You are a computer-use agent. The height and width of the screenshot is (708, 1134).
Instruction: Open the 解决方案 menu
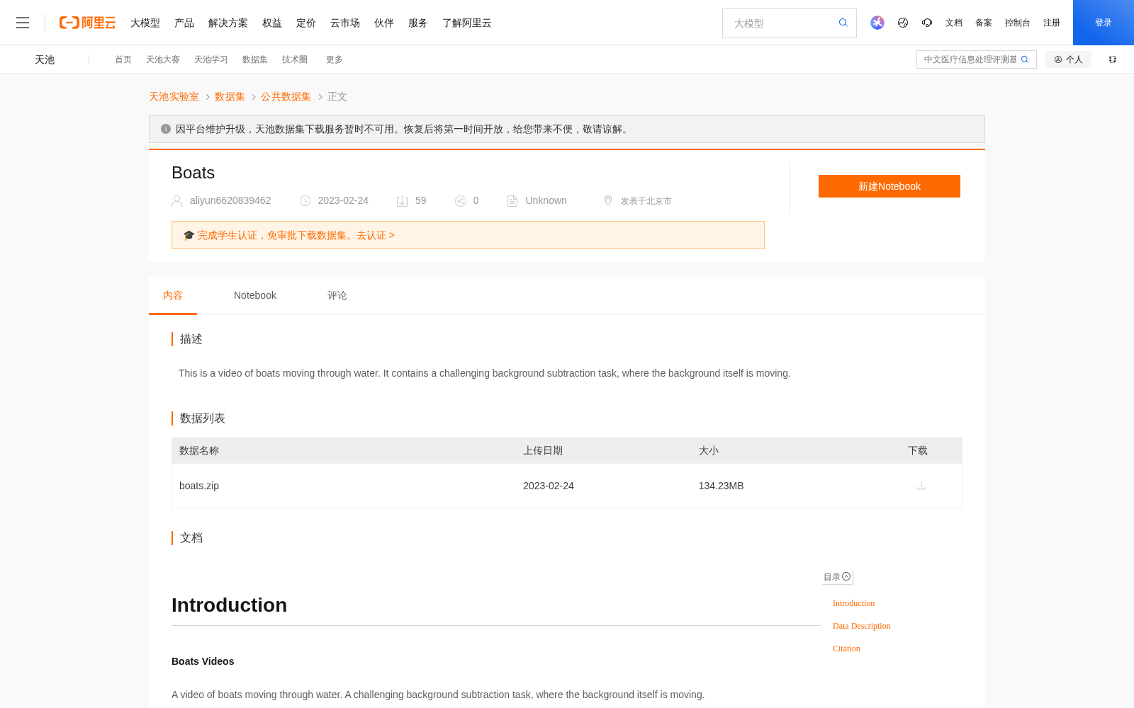228,23
